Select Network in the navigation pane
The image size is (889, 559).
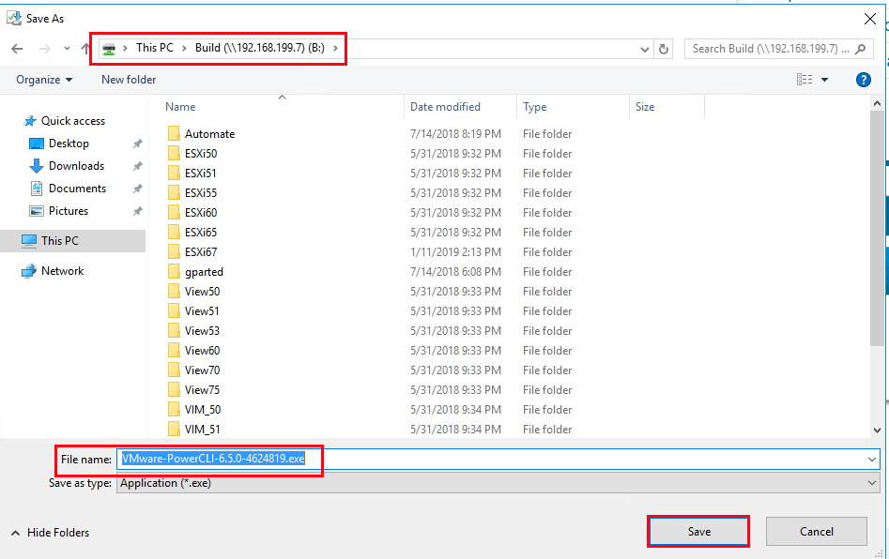coord(62,271)
